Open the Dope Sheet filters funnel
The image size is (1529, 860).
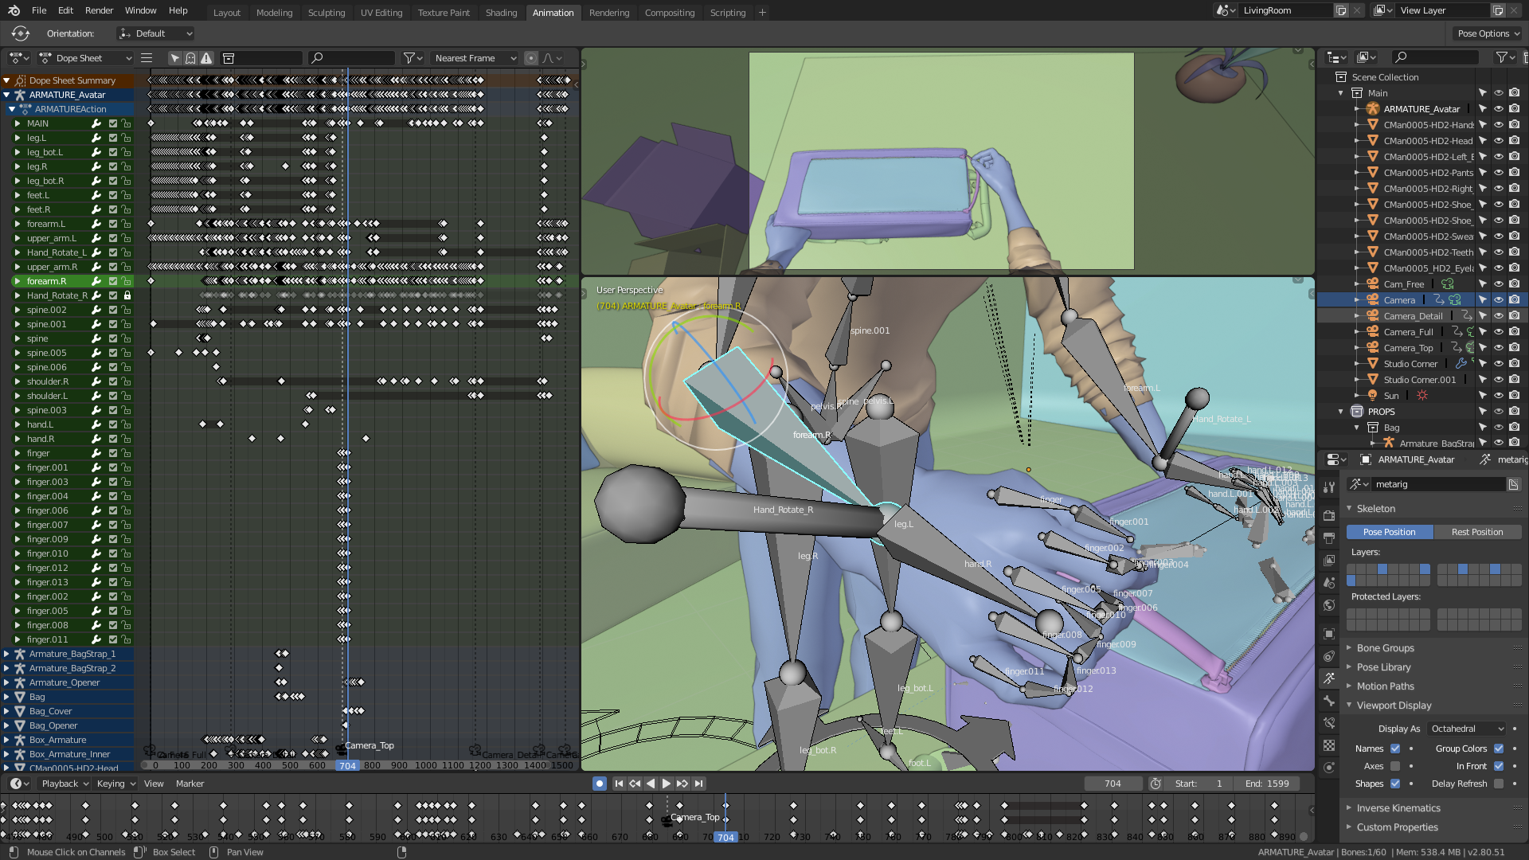(413, 58)
